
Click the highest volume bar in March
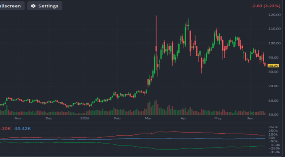tap(156, 107)
